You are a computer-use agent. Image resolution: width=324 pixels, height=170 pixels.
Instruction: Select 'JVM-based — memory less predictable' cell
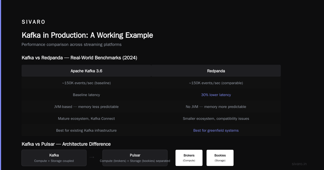click(86, 107)
